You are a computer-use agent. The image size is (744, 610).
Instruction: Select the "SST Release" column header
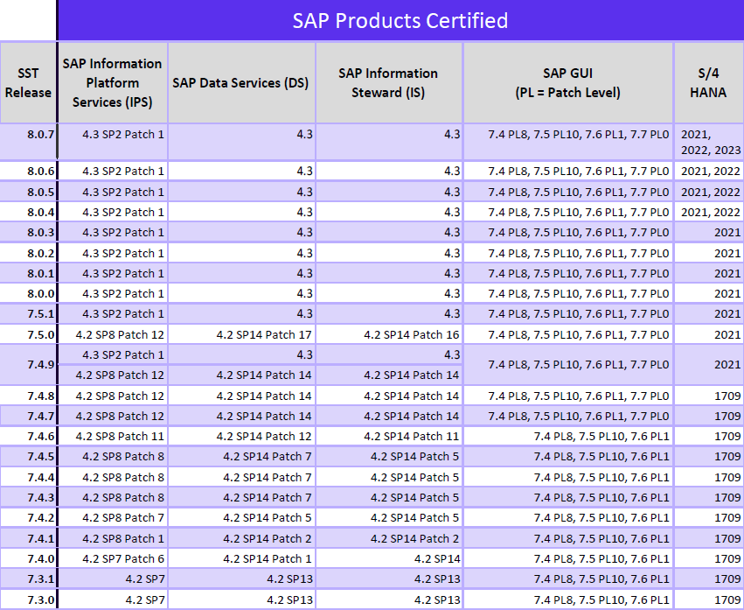click(x=28, y=82)
